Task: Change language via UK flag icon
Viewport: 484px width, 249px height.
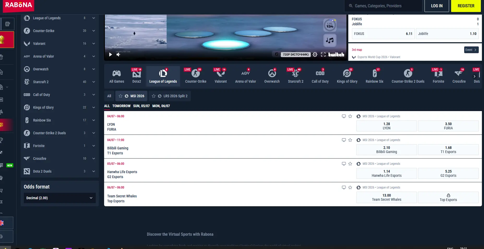Action: pos(2,223)
